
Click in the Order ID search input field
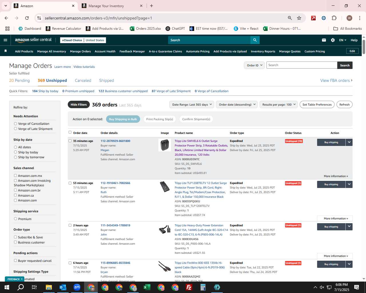(302, 65)
